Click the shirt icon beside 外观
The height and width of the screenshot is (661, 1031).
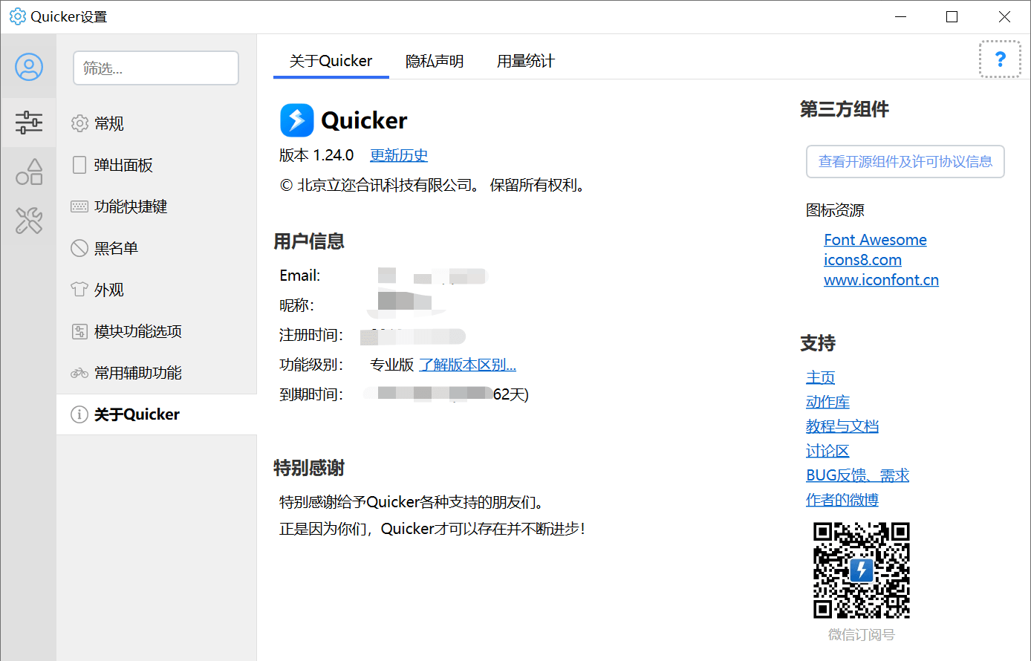[x=79, y=290]
